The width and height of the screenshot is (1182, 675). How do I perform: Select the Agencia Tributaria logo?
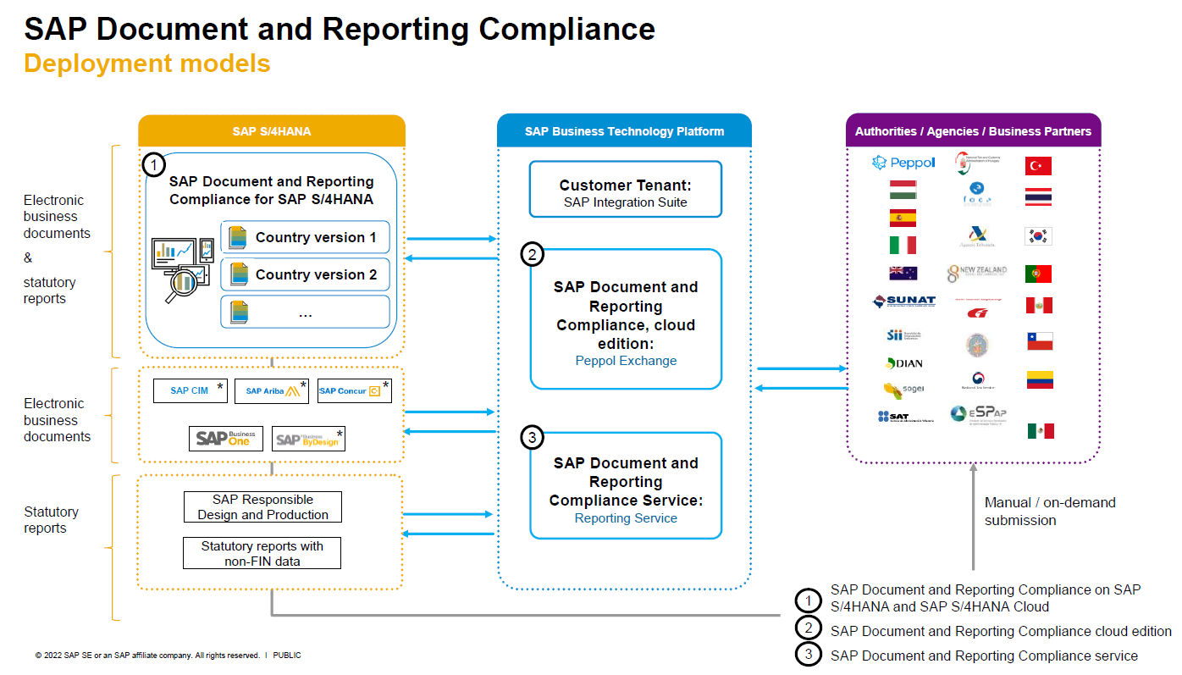[976, 236]
